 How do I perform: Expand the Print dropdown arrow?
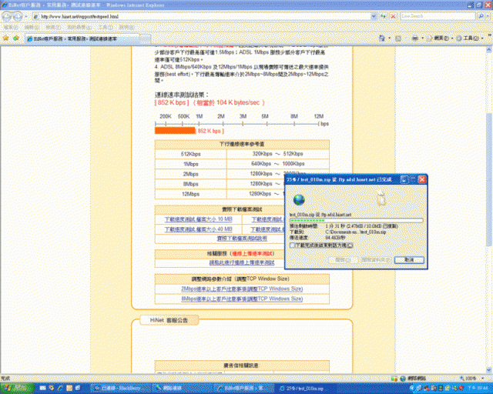(422, 38)
